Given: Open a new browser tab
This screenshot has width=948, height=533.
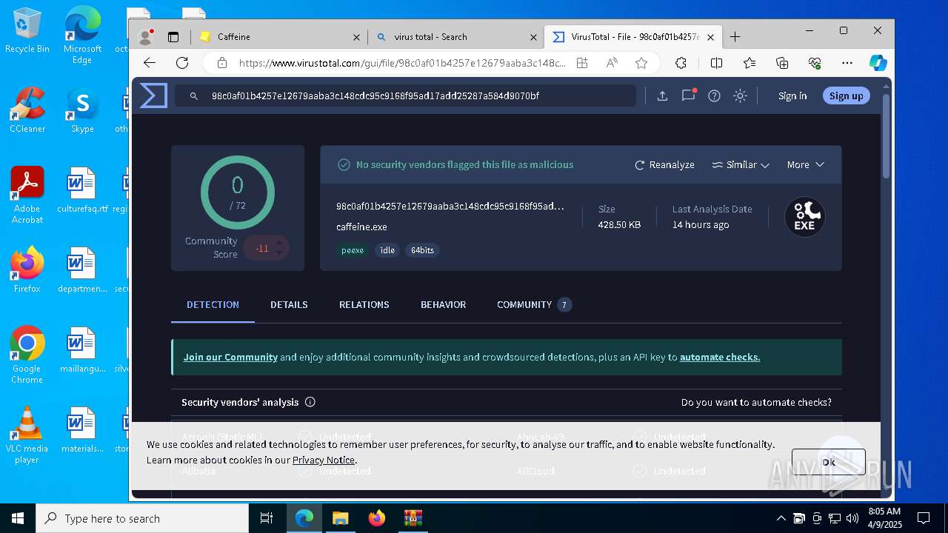Looking at the screenshot, I should 735,36.
